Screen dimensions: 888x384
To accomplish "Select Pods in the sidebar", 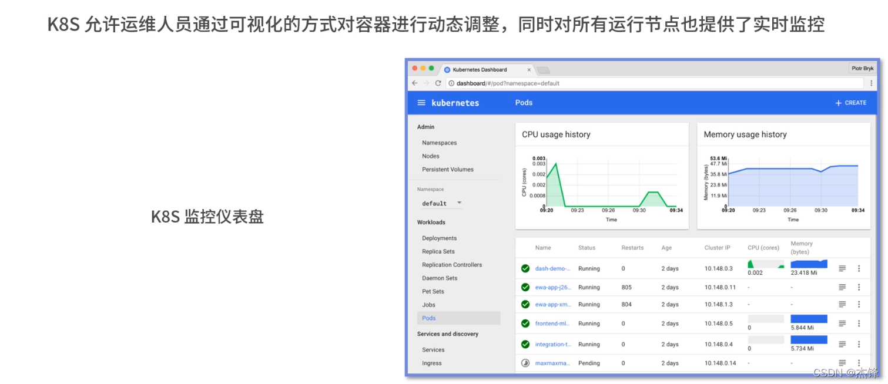I will [458, 318].
